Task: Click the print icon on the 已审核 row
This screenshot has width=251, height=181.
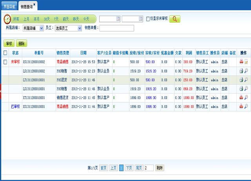Action: pyautogui.click(x=241, y=106)
